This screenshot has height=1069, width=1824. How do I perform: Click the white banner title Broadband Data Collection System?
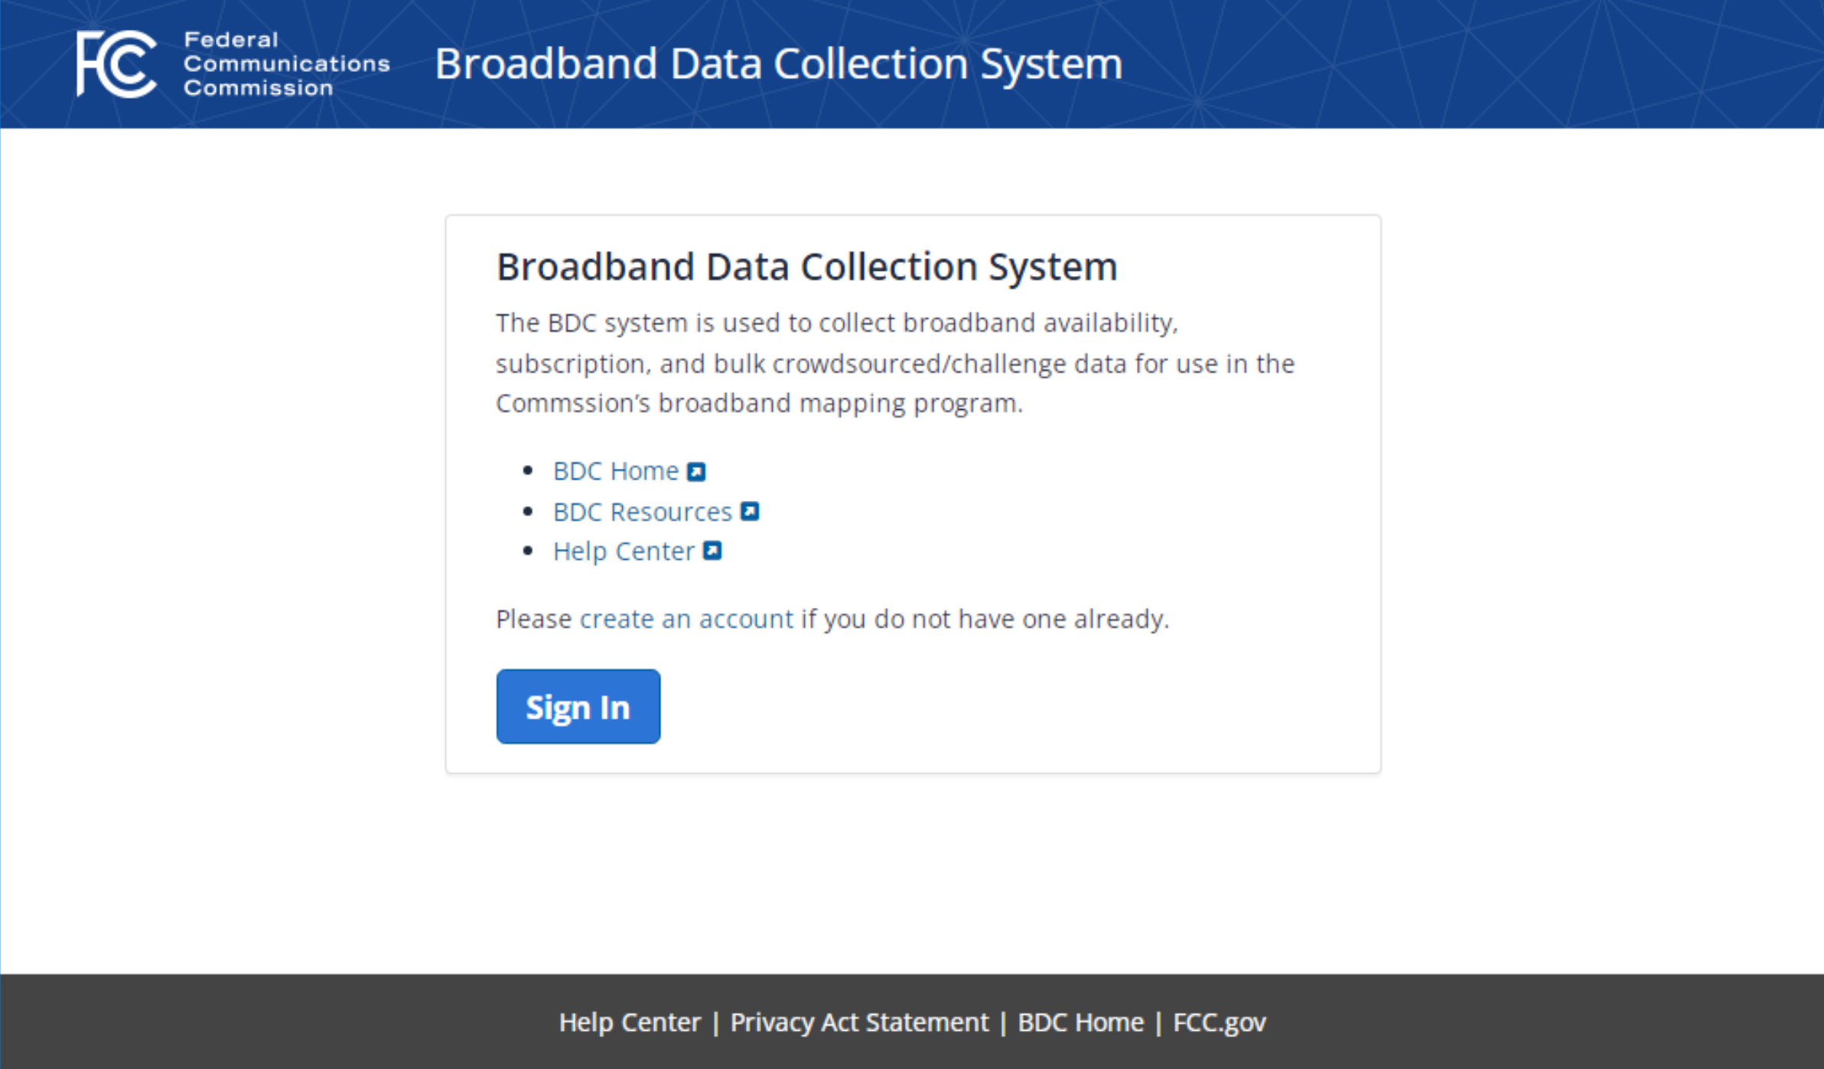(x=778, y=63)
